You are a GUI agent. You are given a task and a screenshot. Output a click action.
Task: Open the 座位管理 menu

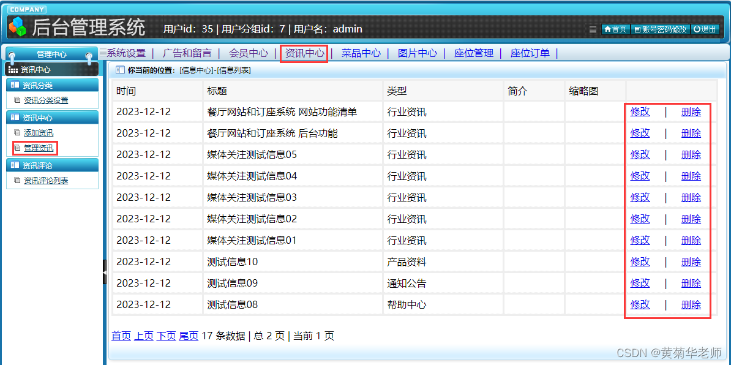pos(474,53)
